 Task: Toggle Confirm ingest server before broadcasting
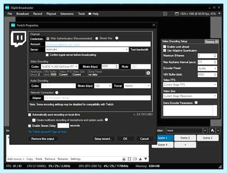pos(47,55)
